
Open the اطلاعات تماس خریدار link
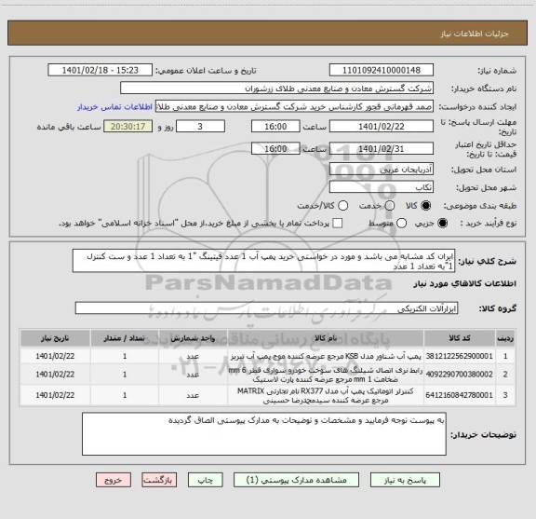point(114,107)
